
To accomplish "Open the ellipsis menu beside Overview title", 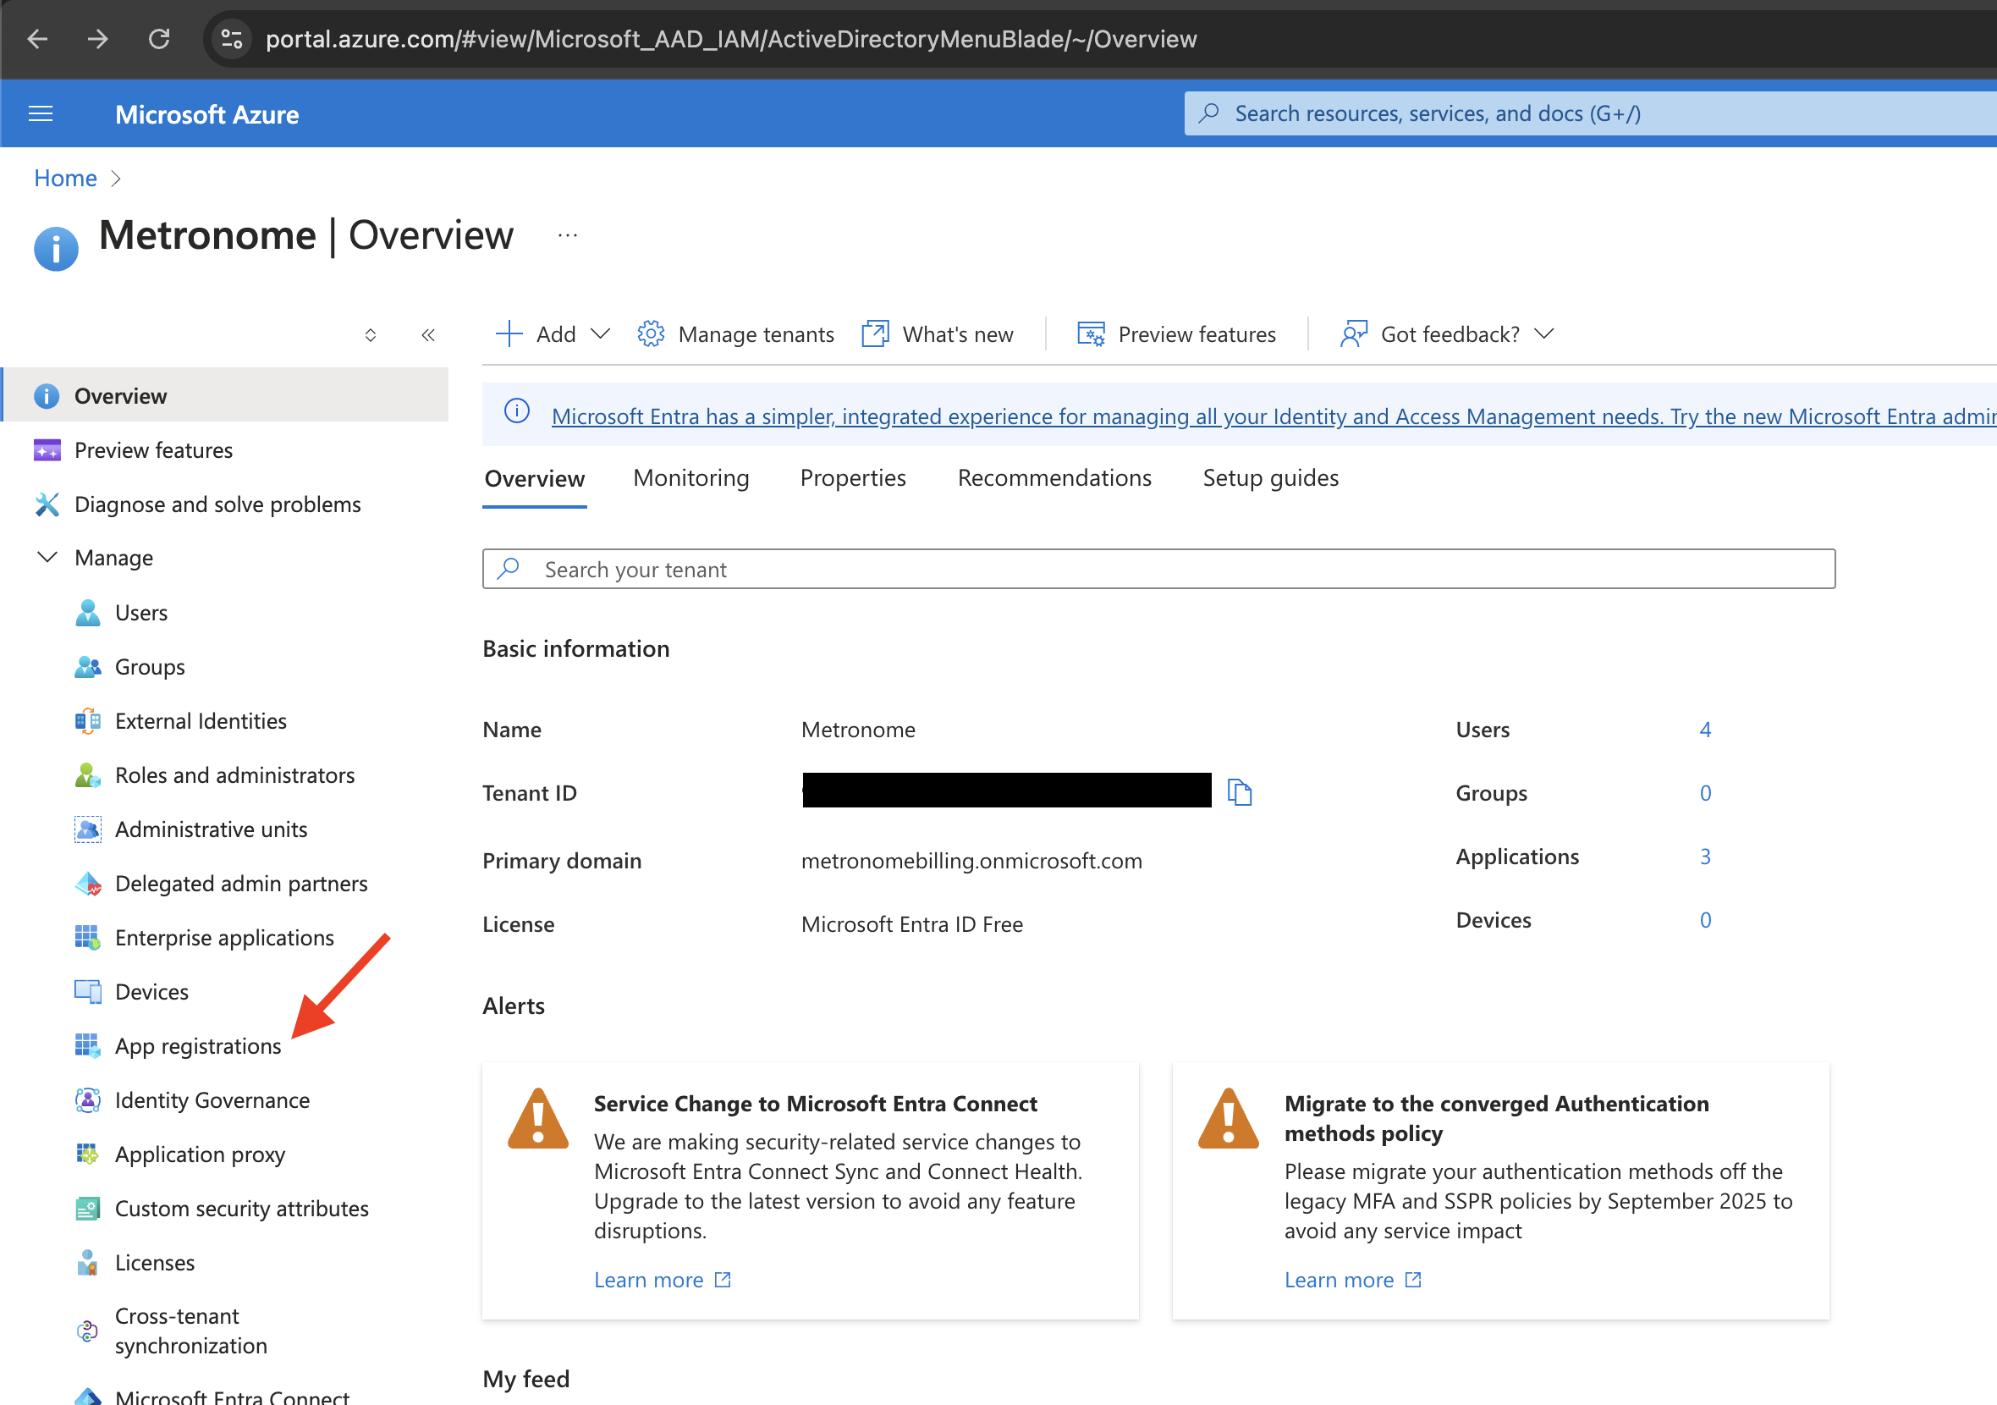I will pyautogui.click(x=567, y=235).
